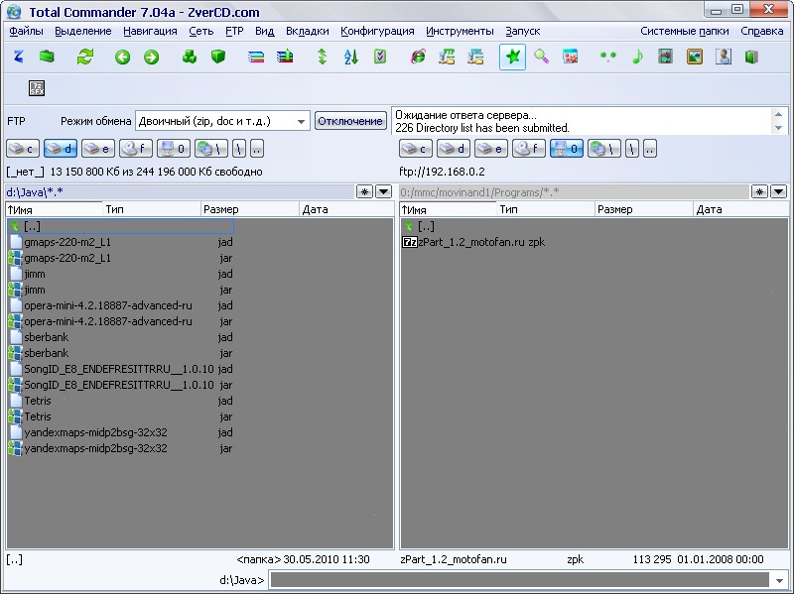Click the calendar toolbar icon
Image resolution: width=794 pixels, height=594 pixels.
click(x=570, y=57)
